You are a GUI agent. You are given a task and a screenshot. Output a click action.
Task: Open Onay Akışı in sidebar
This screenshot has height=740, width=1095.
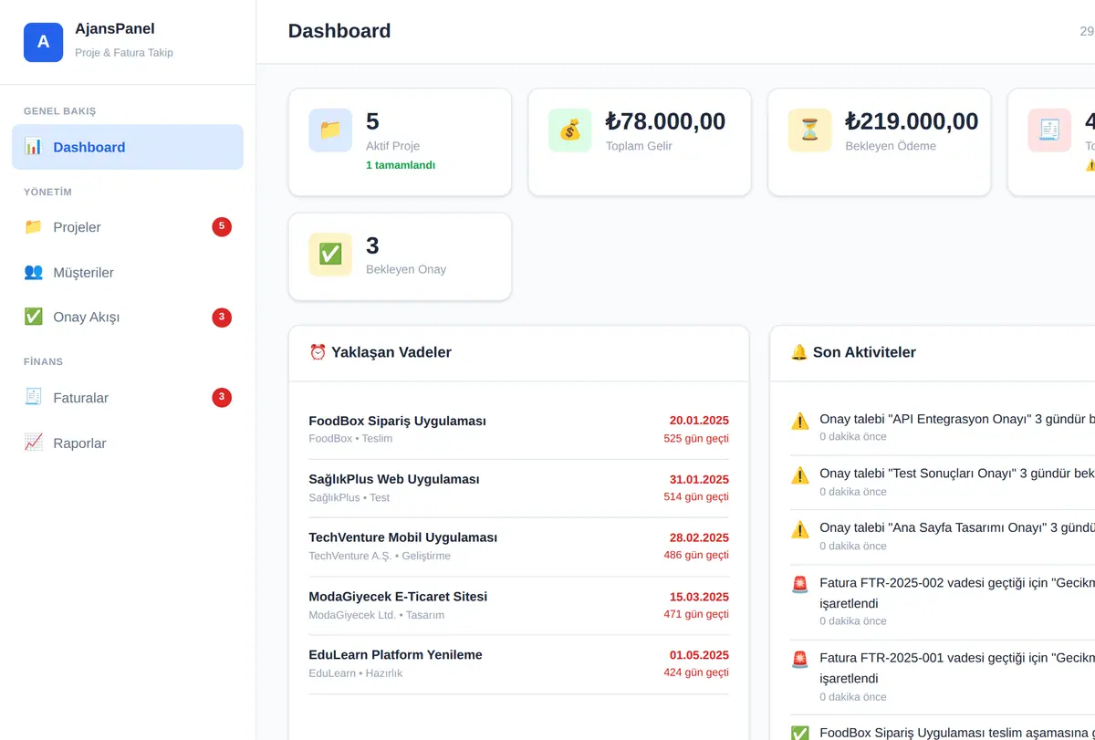pyautogui.click(x=128, y=317)
